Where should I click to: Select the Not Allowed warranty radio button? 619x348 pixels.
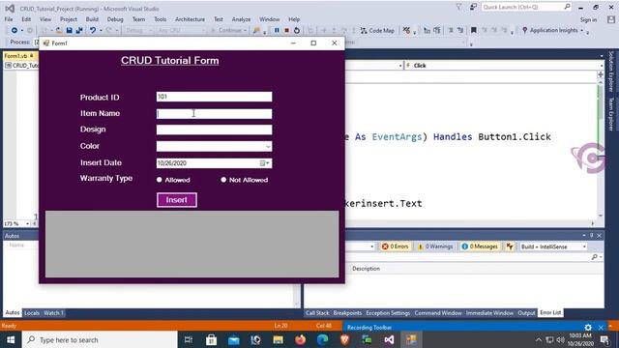(x=223, y=180)
